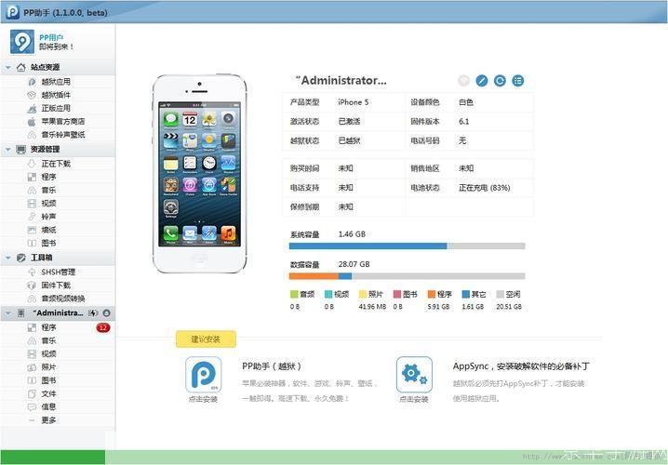
Task: Click the 正在充电 (83%) battery status
Action: click(485, 188)
